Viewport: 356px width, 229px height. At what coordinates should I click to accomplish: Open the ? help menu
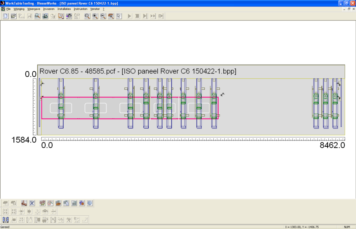pyautogui.click(x=104, y=9)
